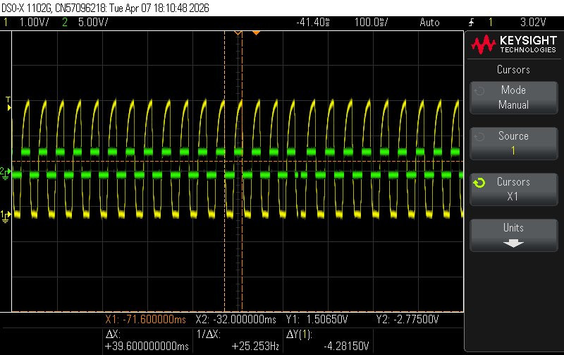Click the circular arrow icon beside Mode
The height and width of the screenshot is (355, 564).
[x=479, y=91]
